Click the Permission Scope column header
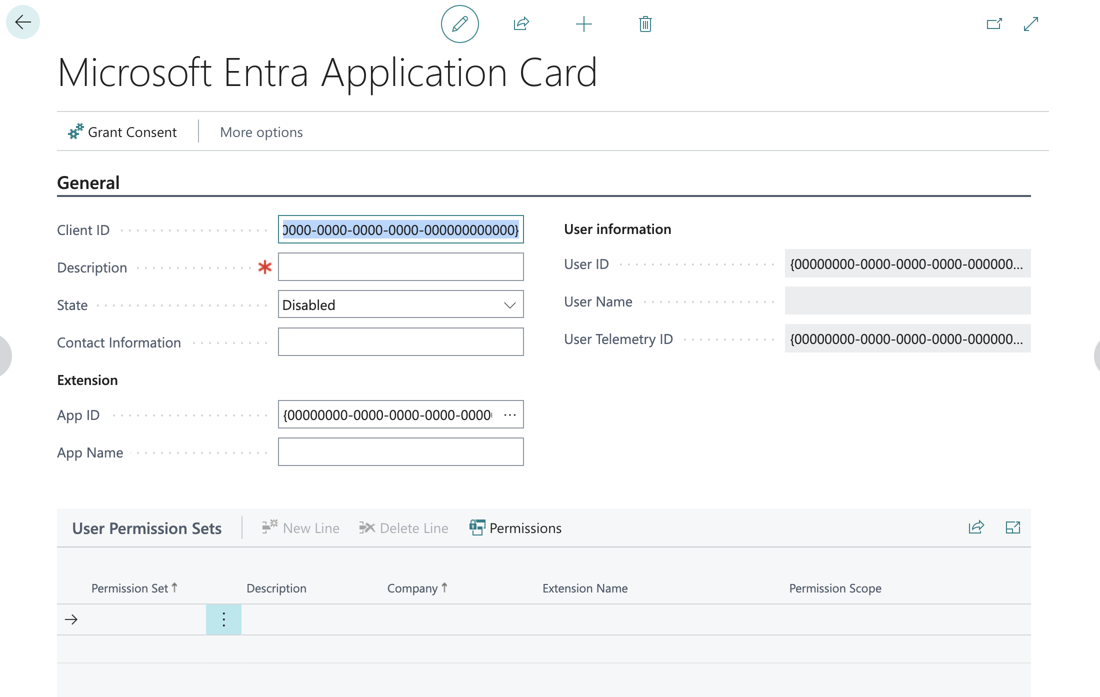Viewport: 1100px width, 697px height. pos(835,588)
